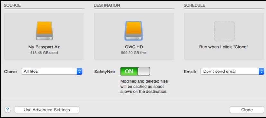
Task: Click the Clone button to start
Action: click(247, 110)
